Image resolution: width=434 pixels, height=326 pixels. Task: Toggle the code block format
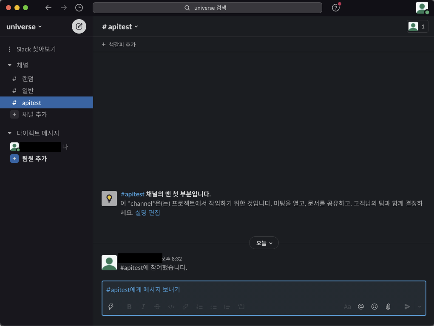[x=241, y=306]
